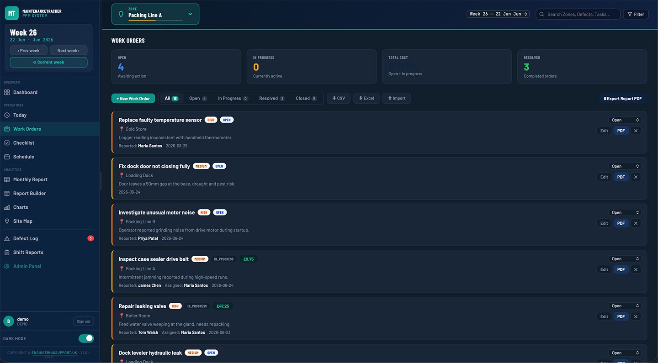
Task: Go to Prev week
Action: [29, 51]
